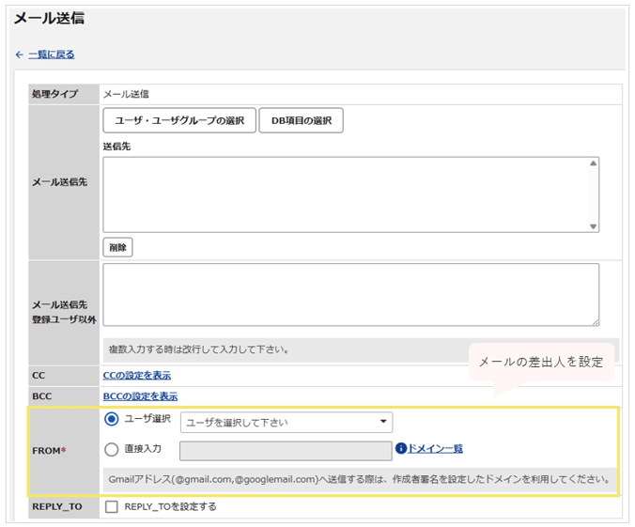Screen dimensions: 635x527
Task: Click the ユーザ・ユーザグループの選択 button
Action: click(x=179, y=120)
